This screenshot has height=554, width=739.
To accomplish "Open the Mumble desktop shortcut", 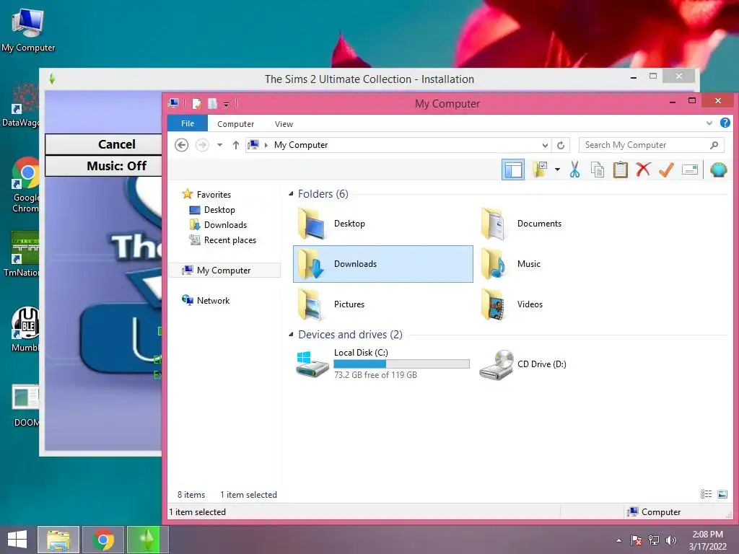I will tap(25, 329).
